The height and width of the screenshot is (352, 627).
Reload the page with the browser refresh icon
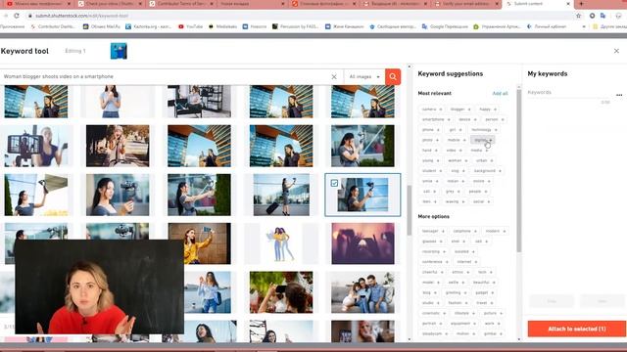click(x=17, y=16)
